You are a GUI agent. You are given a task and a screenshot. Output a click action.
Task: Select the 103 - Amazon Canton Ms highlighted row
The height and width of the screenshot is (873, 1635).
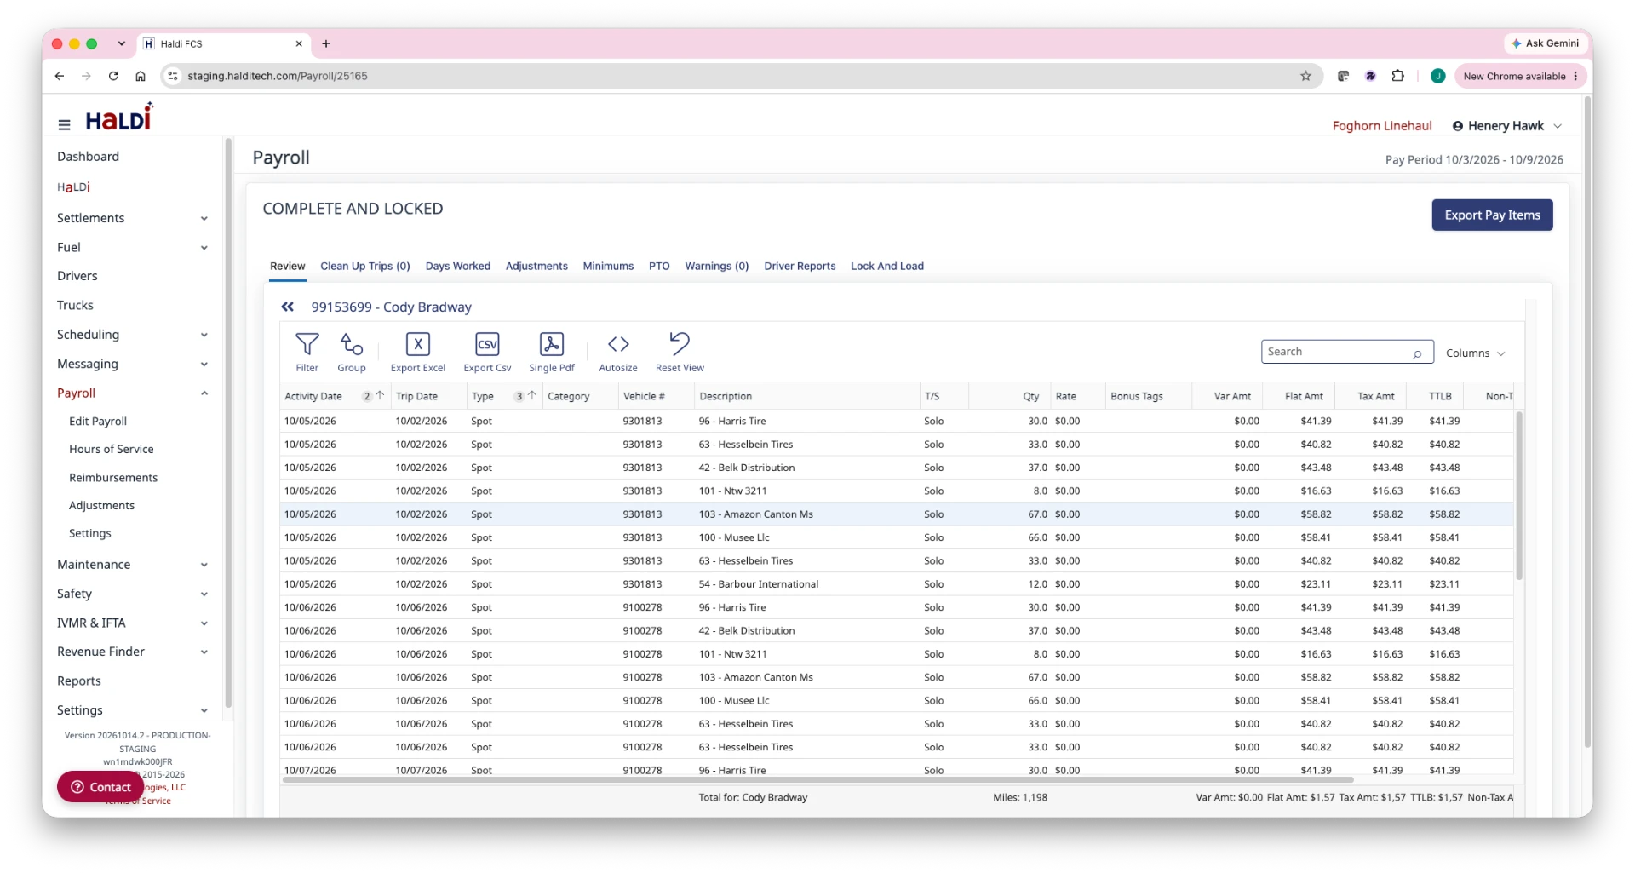(897, 514)
